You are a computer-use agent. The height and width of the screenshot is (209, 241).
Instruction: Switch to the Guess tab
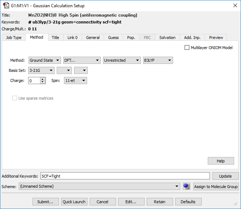point(113,38)
